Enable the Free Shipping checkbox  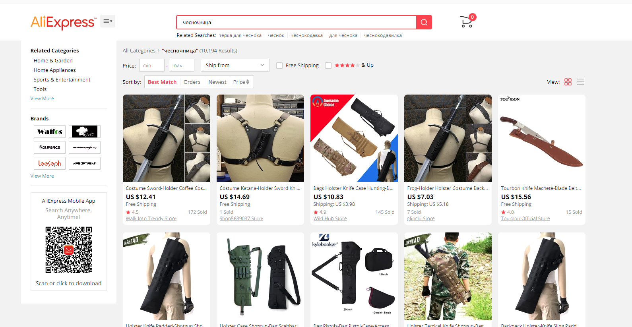click(x=279, y=66)
